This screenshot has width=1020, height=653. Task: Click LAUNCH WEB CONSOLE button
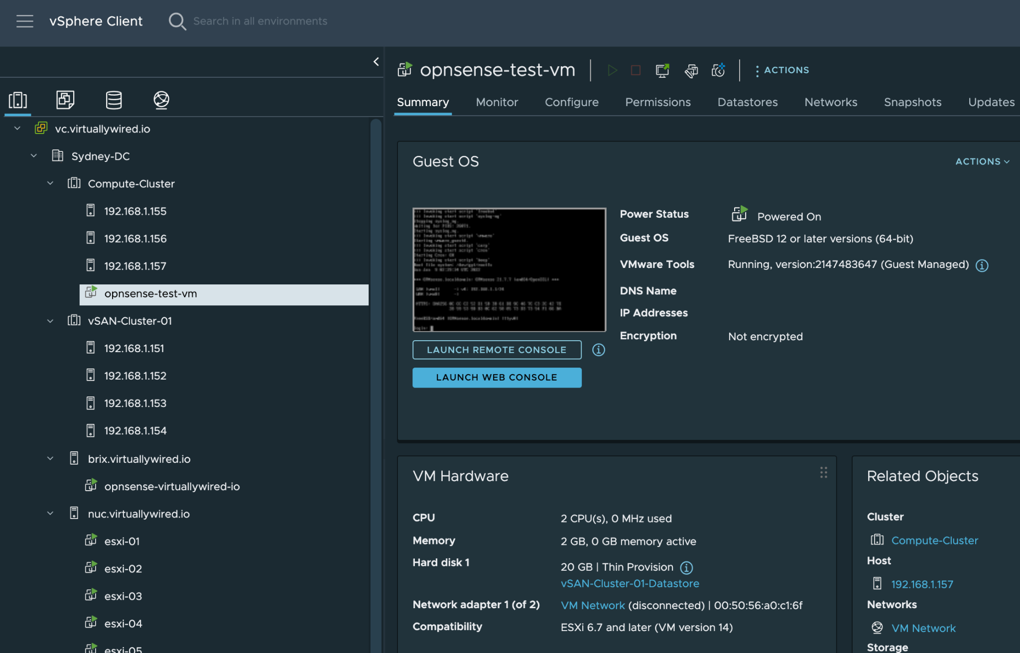497,378
